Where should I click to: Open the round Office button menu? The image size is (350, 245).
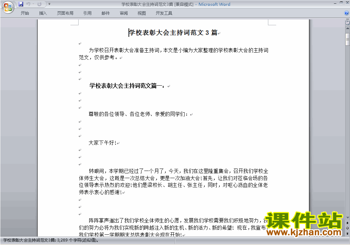[x=8, y=8]
